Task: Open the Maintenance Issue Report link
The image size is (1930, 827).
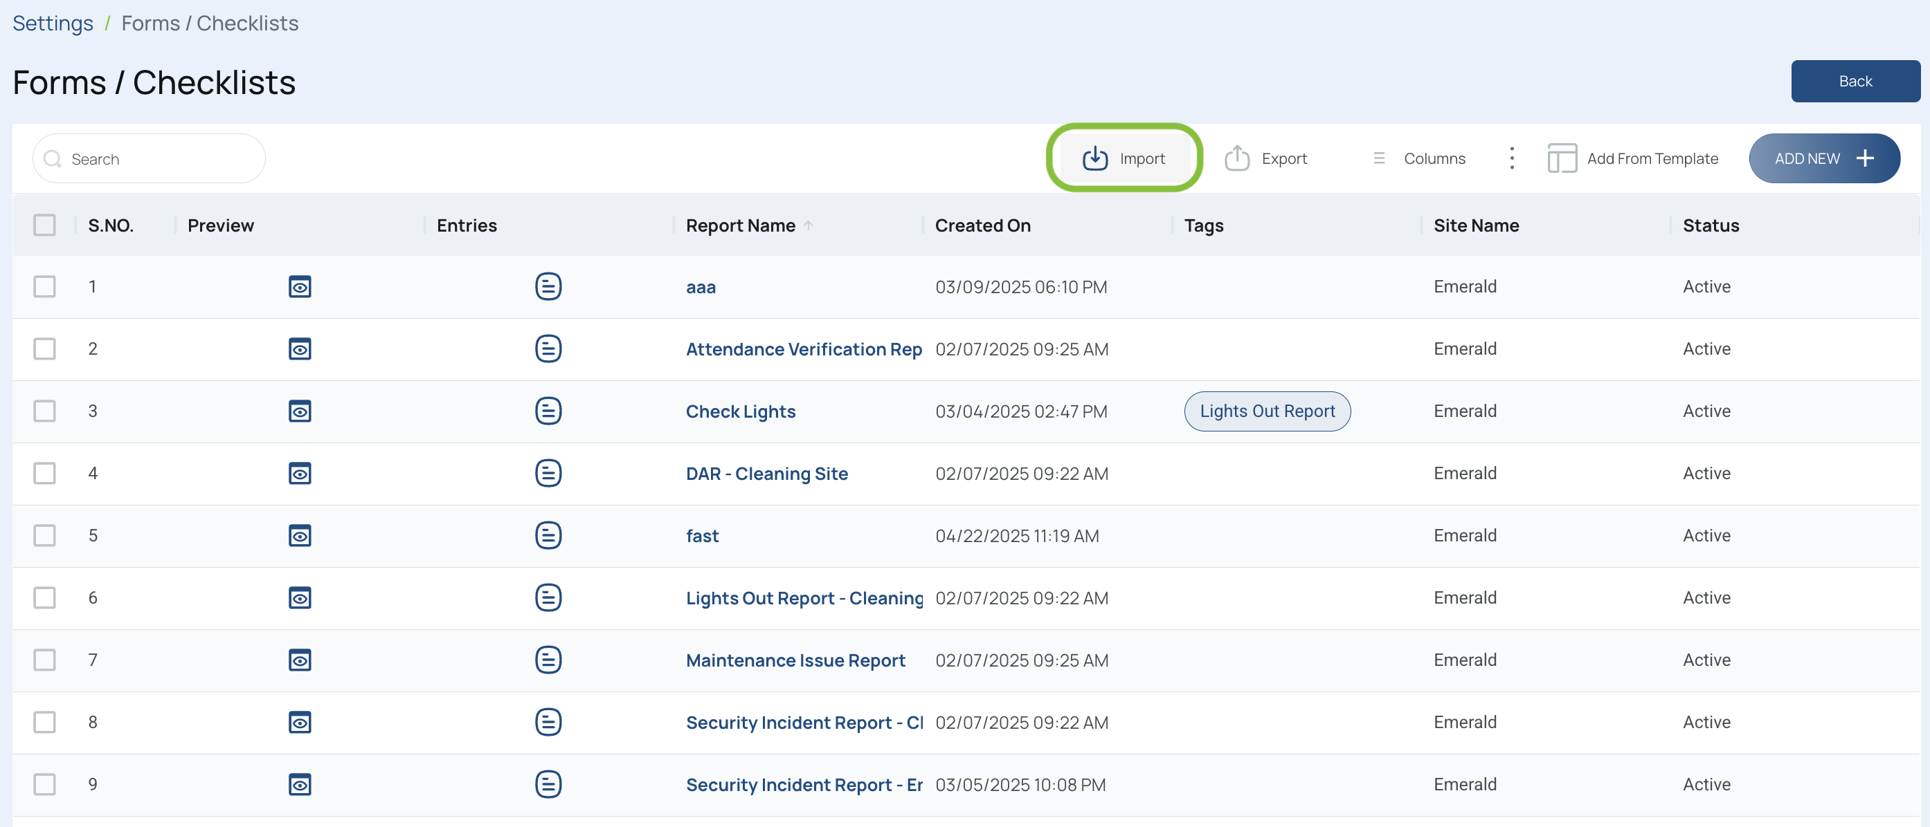Action: (795, 660)
